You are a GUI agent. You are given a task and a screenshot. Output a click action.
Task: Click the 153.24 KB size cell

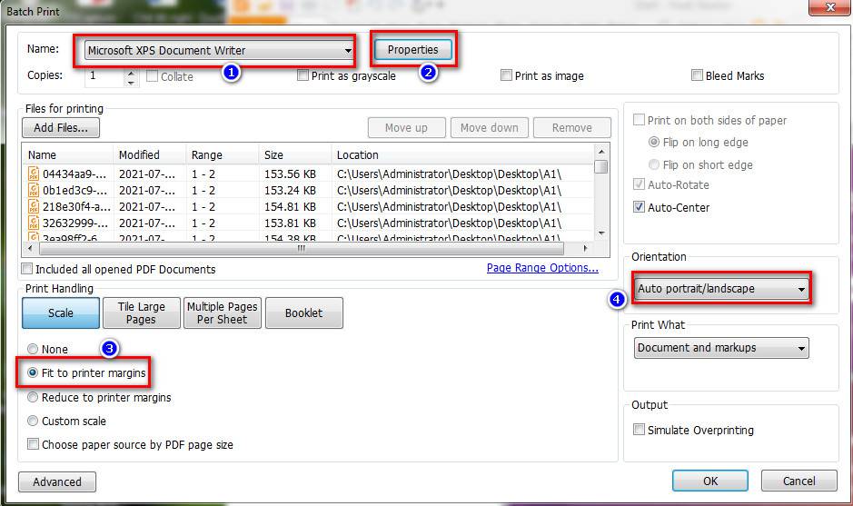click(290, 191)
